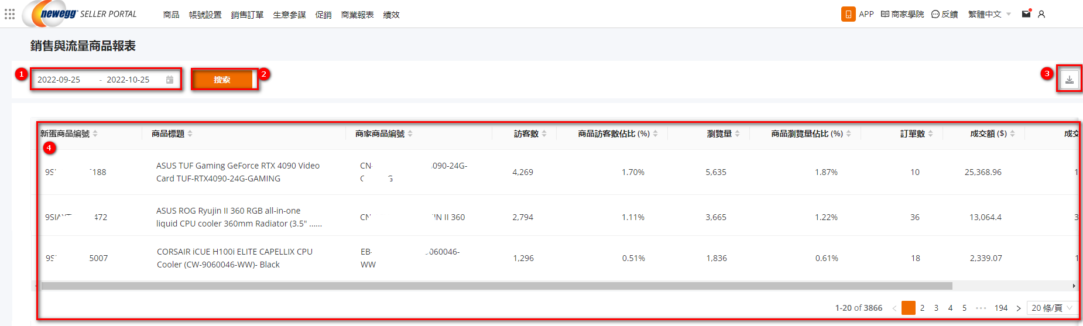Open the APP mobile icon

[x=848, y=14]
